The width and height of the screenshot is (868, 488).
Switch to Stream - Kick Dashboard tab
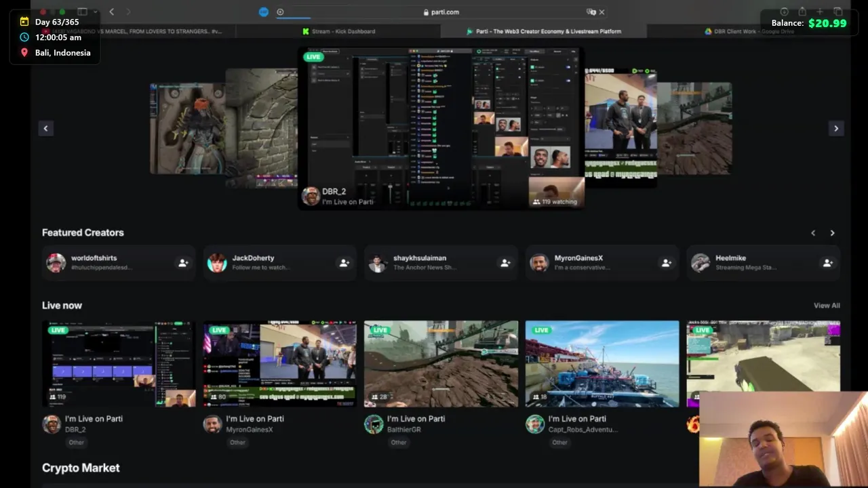click(338, 31)
